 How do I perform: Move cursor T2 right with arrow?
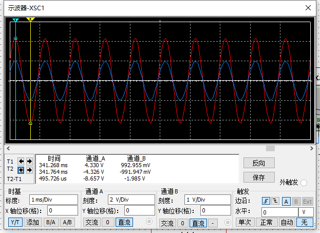29,170
